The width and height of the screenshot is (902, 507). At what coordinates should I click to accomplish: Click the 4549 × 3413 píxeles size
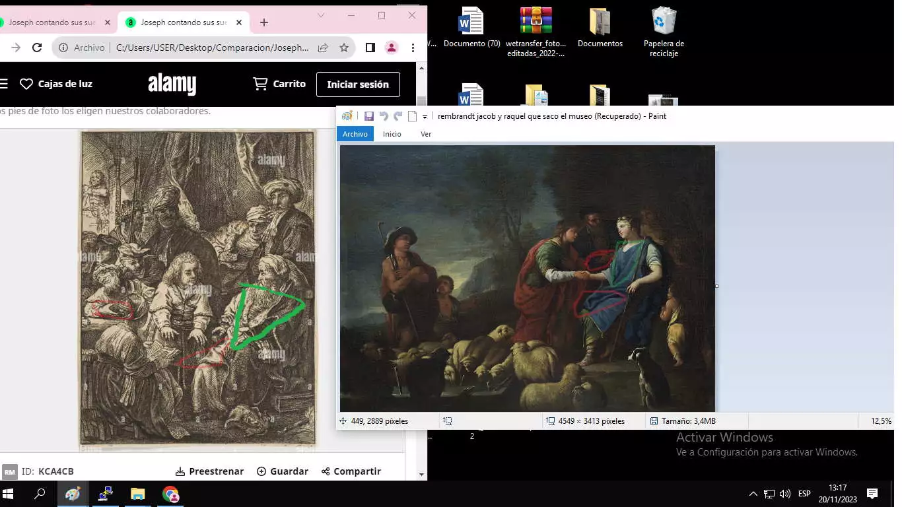point(585,421)
